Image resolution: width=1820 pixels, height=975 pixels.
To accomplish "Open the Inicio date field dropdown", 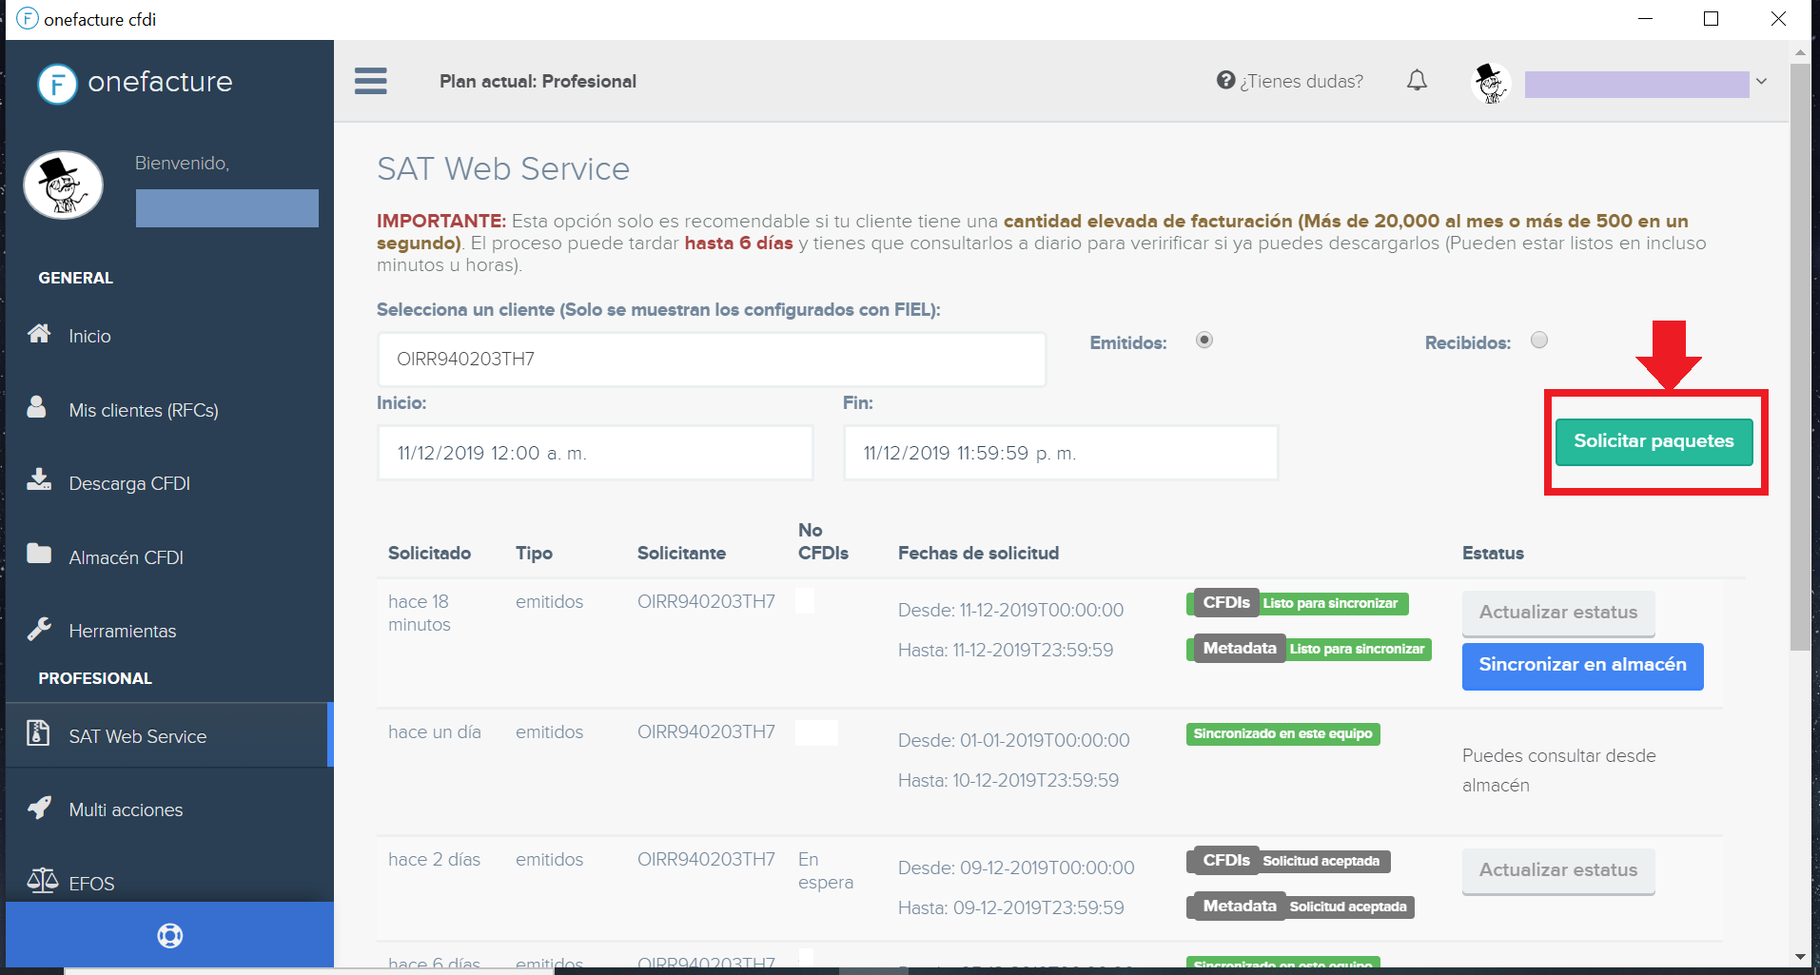I will (595, 453).
